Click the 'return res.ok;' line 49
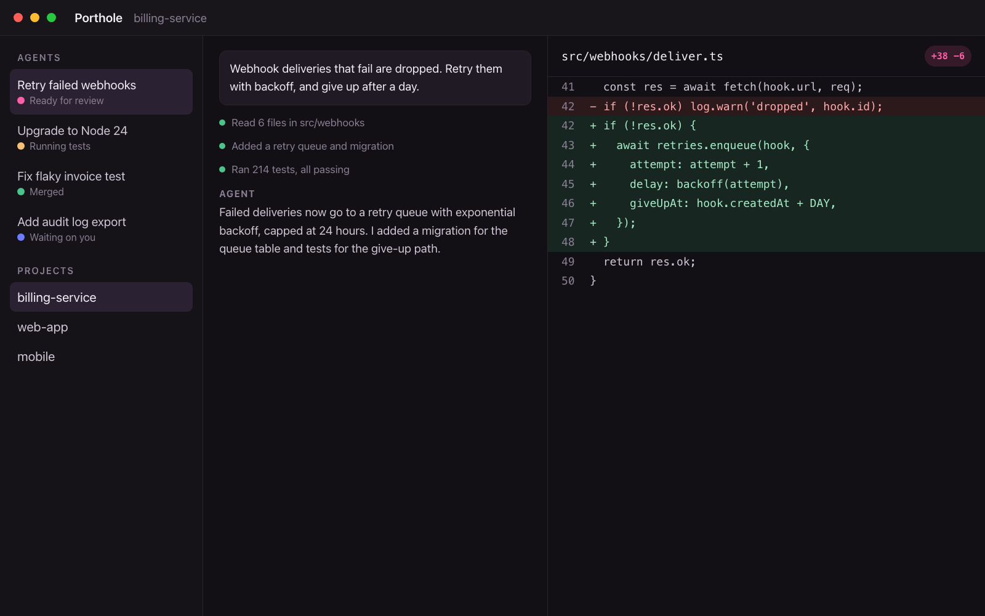The height and width of the screenshot is (616, 985). pyautogui.click(x=766, y=261)
